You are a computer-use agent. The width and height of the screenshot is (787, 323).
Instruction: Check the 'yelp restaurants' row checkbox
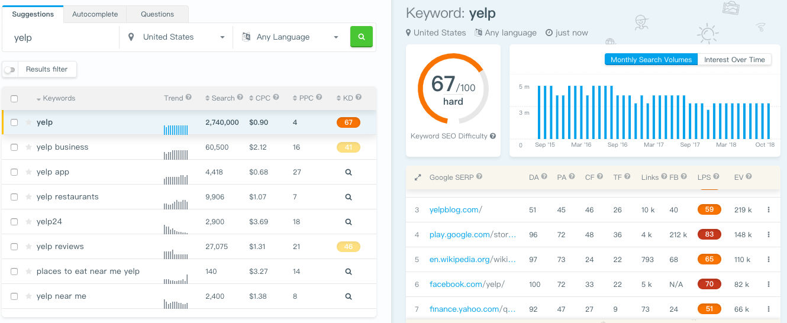[x=14, y=197]
